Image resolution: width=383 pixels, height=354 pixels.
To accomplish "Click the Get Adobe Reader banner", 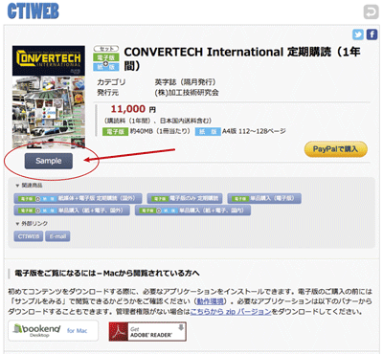I will point(147,332).
